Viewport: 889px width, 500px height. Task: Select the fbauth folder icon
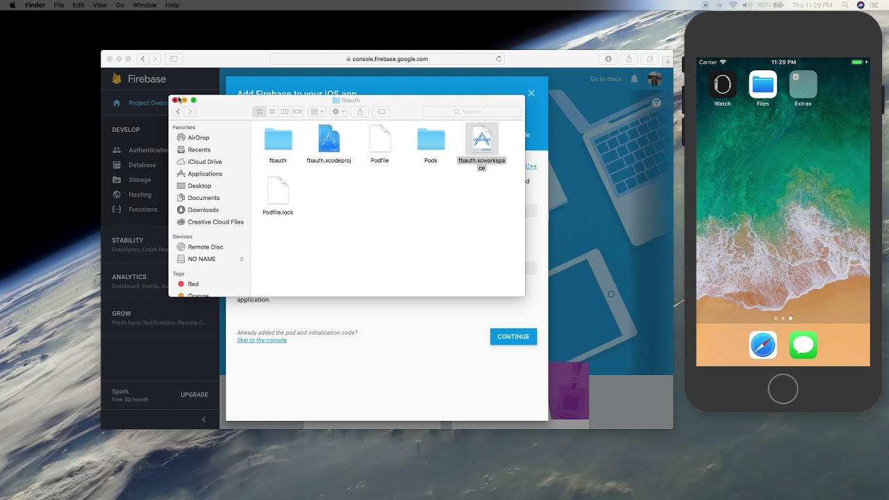278,140
